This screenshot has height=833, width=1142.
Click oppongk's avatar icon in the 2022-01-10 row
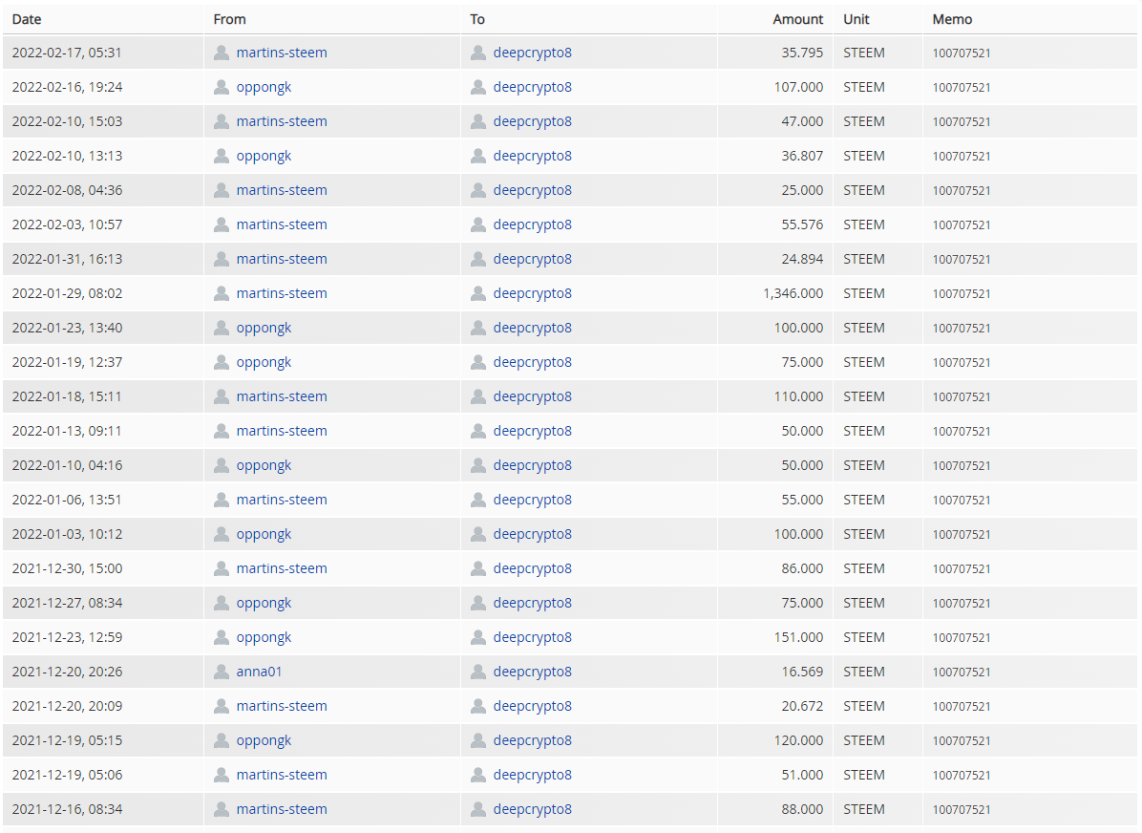click(x=222, y=465)
